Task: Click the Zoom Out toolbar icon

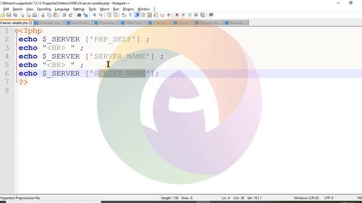Action: point(101,15)
